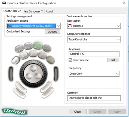The height and width of the screenshot is (117, 129).
Task: Click the Comment text field
Action: [x=94, y=98]
